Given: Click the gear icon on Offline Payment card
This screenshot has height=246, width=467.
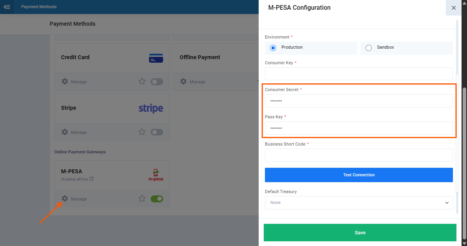Looking at the screenshot, I should pos(183,81).
